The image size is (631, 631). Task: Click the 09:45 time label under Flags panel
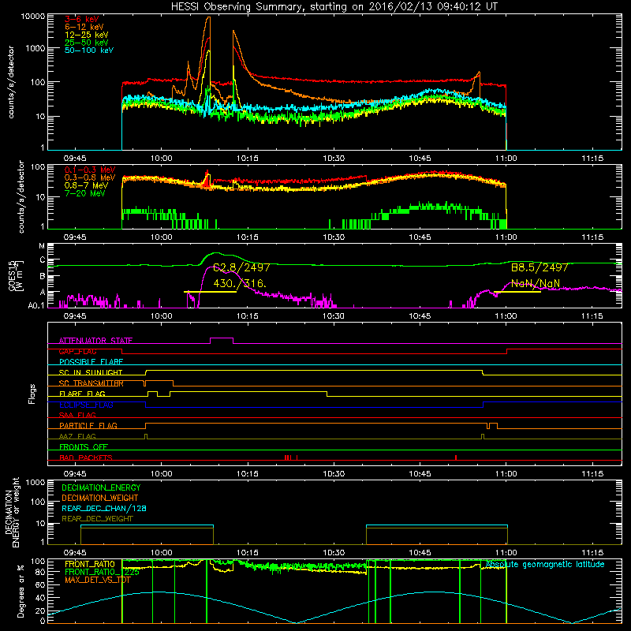(75, 474)
